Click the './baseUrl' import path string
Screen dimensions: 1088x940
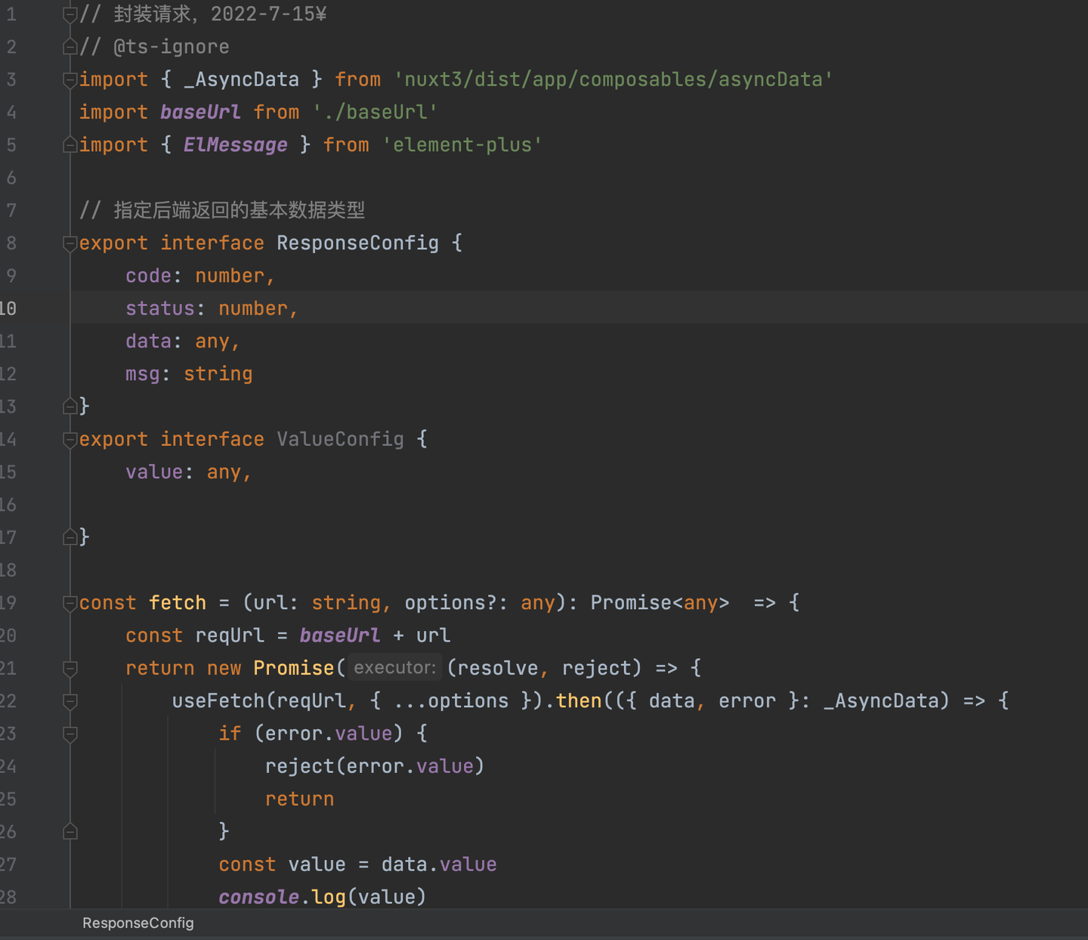tap(376, 112)
